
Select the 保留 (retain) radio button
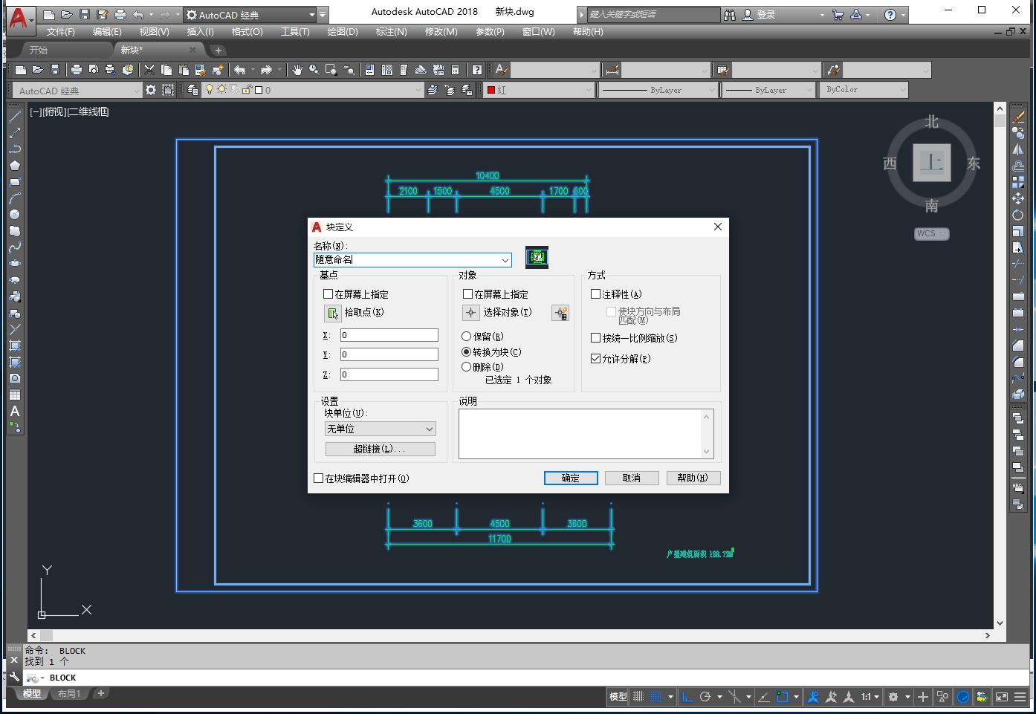(x=467, y=337)
